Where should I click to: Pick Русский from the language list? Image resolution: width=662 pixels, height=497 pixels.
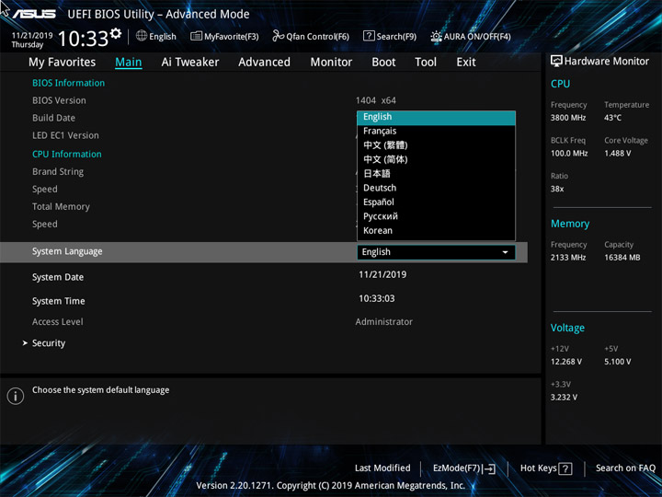point(436,216)
